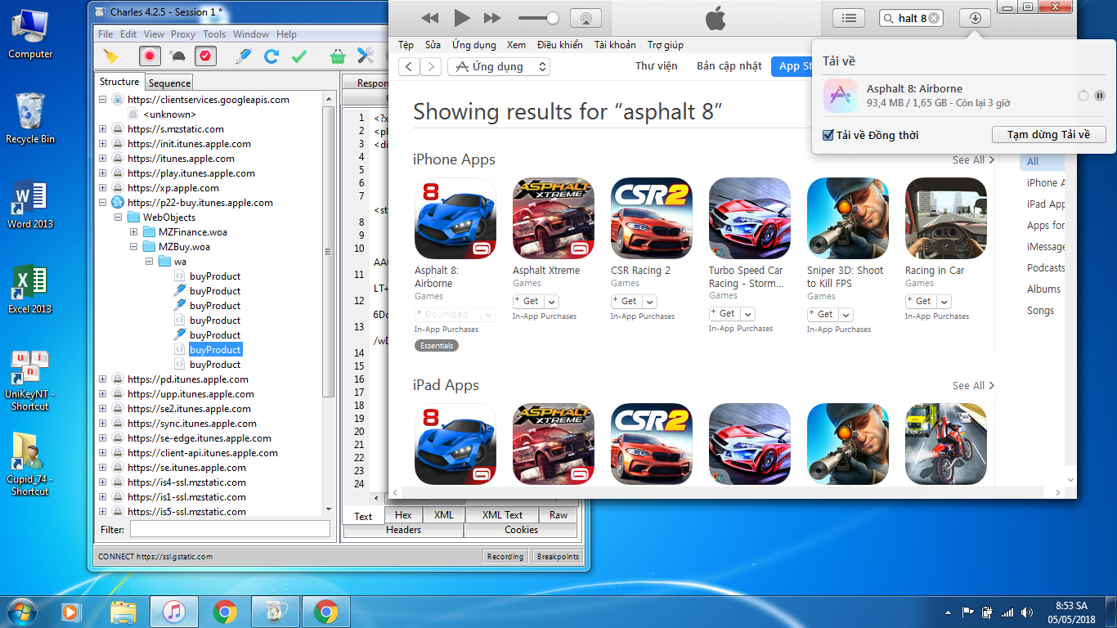This screenshot has height=628, width=1117.
Task: Toggle the red Record button in Charles toolbar
Action: tap(149, 56)
